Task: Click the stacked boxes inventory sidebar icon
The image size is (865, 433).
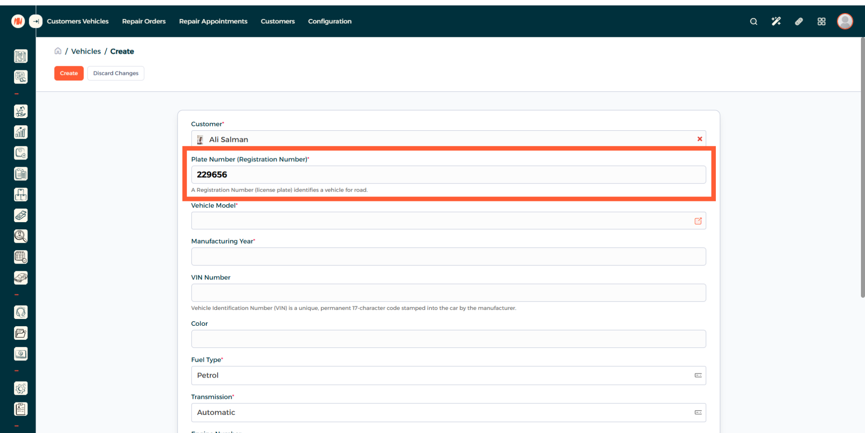Action: pyautogui.click(x=21, y=195)
